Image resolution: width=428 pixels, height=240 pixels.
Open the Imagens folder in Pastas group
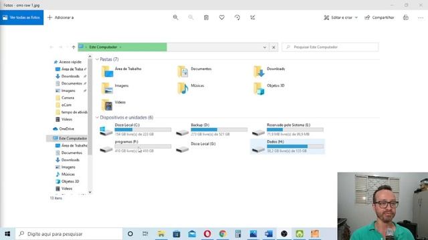coord(115,88)
